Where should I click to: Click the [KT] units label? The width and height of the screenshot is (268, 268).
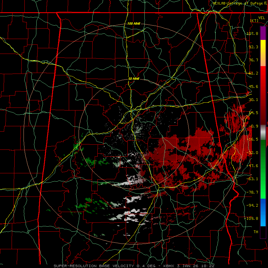[254, 21]
